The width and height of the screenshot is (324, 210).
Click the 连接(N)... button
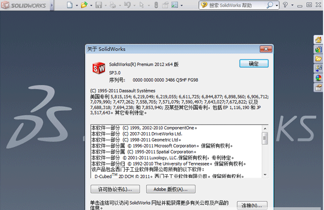tap(252, 206)
